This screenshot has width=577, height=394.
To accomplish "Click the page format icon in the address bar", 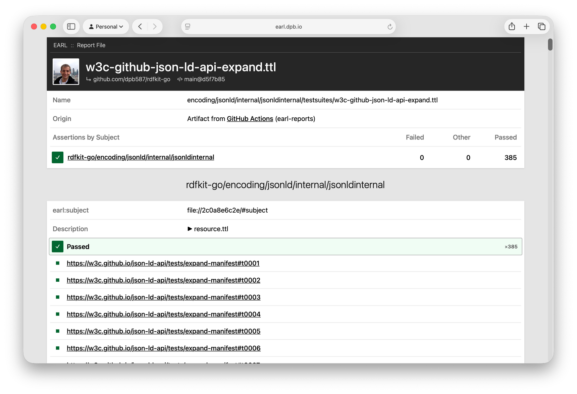I will 188,26.
